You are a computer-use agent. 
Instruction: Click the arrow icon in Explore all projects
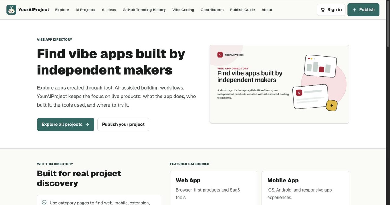[87, 125]
